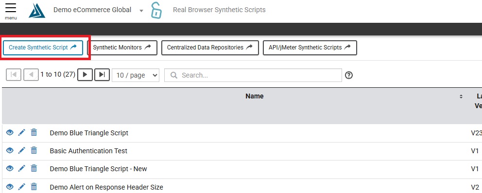Click the Blue Triangle logo
Image resolution: width=482 pixels, height=193 pixels.
pos(37,11)
